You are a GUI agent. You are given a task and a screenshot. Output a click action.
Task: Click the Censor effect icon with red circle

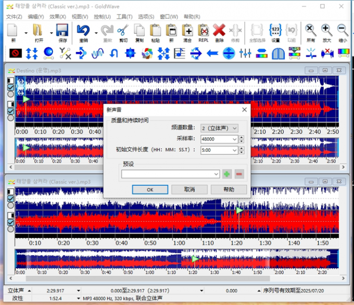pyautogui.click(x=16, y=54)
